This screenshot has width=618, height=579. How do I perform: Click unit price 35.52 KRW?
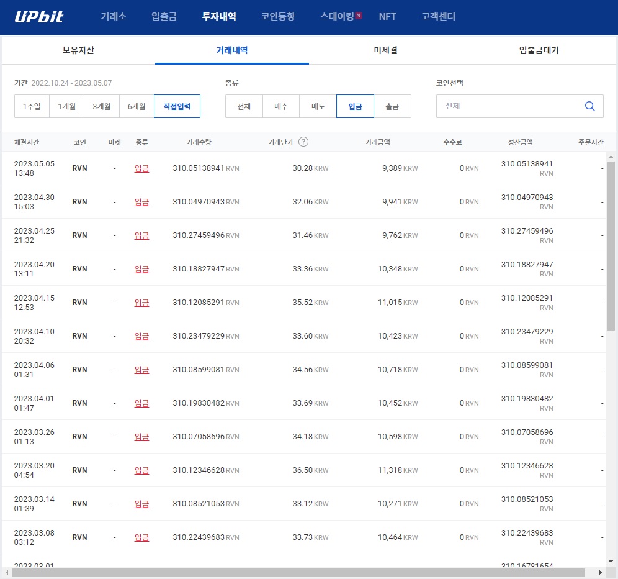310,303
